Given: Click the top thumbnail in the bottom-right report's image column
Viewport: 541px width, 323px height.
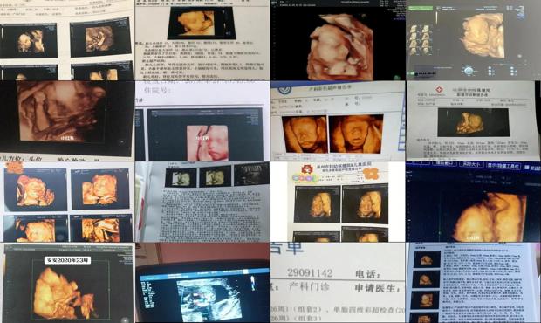Looking at the screenshot, I should tap(427, 259).
